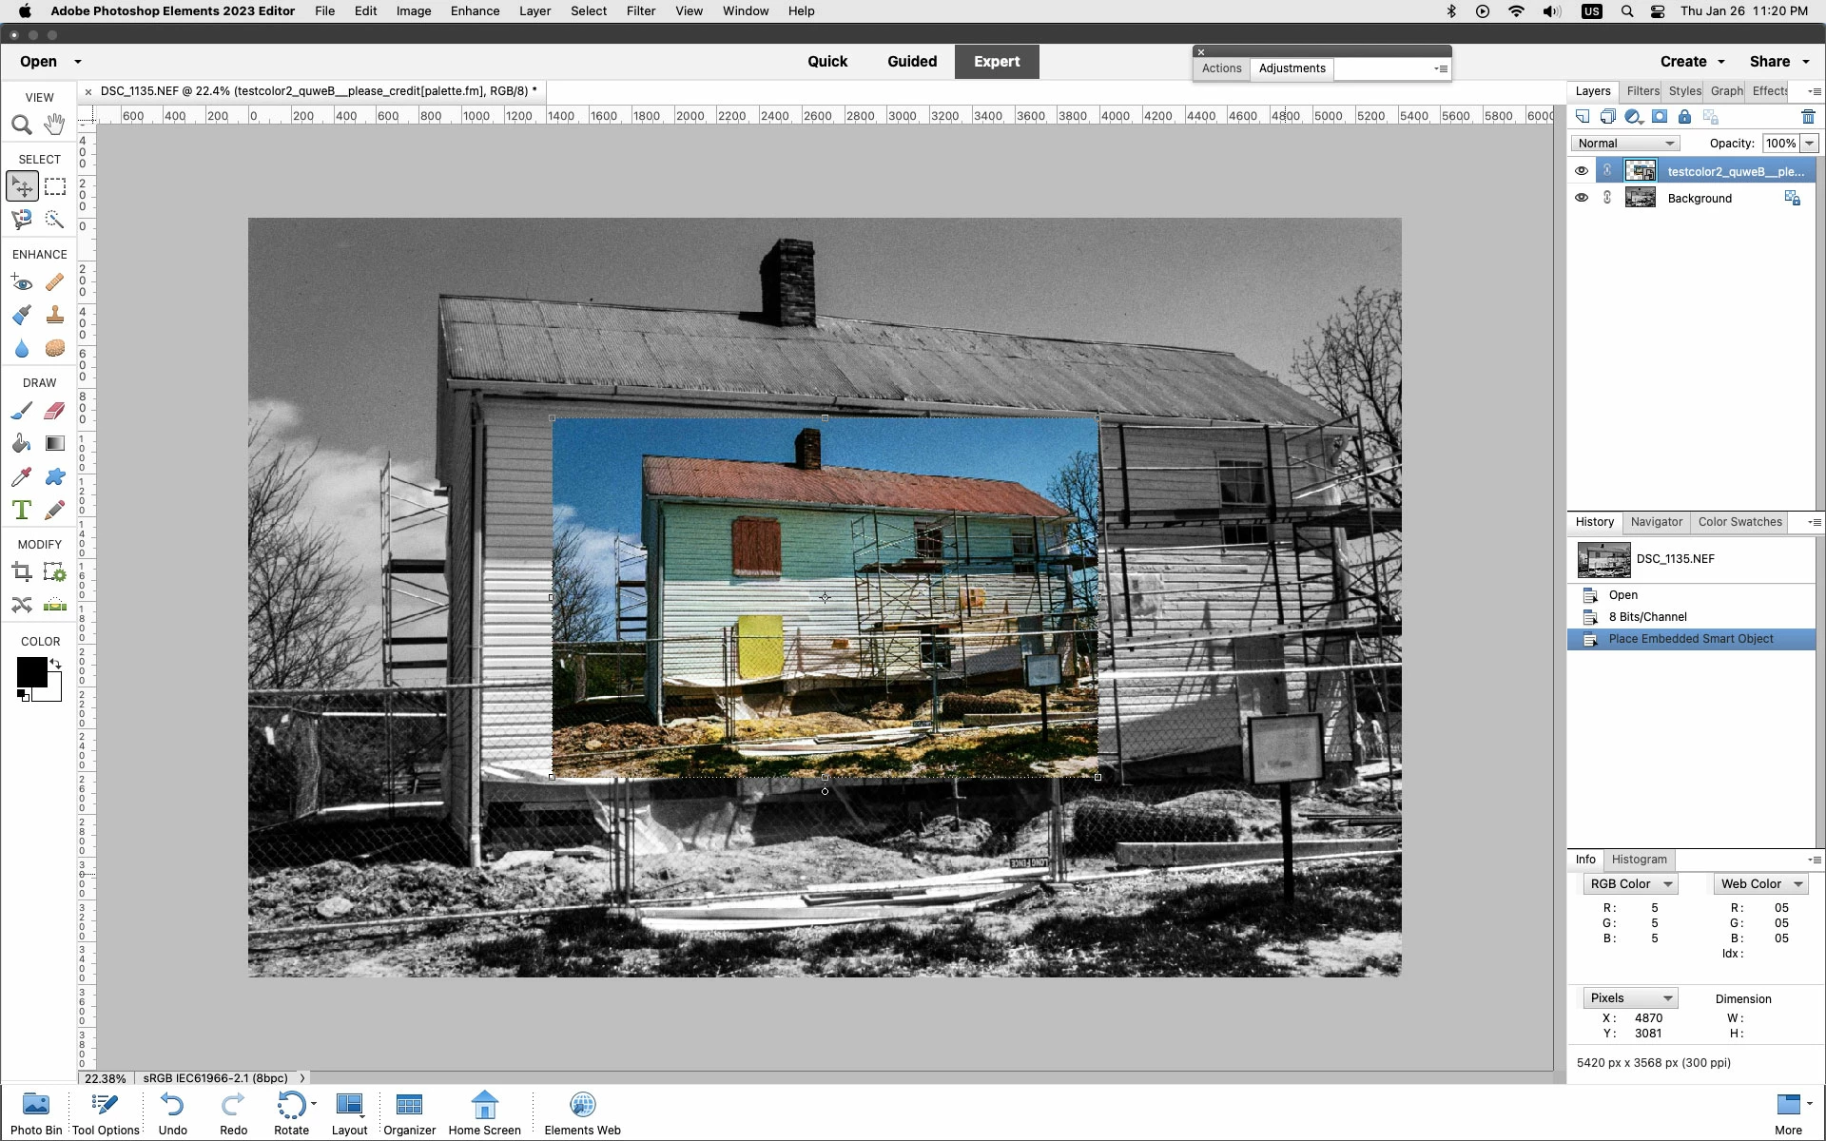Select the Eraser tool

point(55,411)
